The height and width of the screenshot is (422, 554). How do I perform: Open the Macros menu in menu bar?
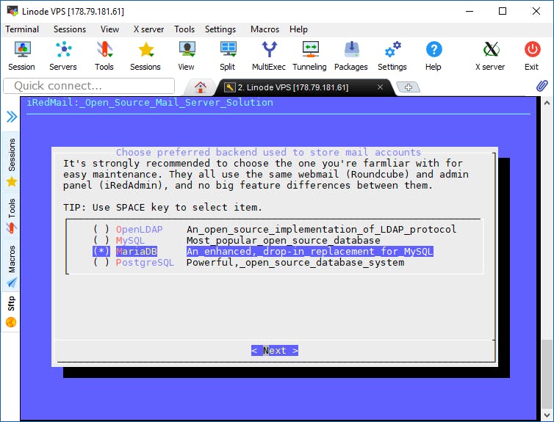[x=265, y=29]
